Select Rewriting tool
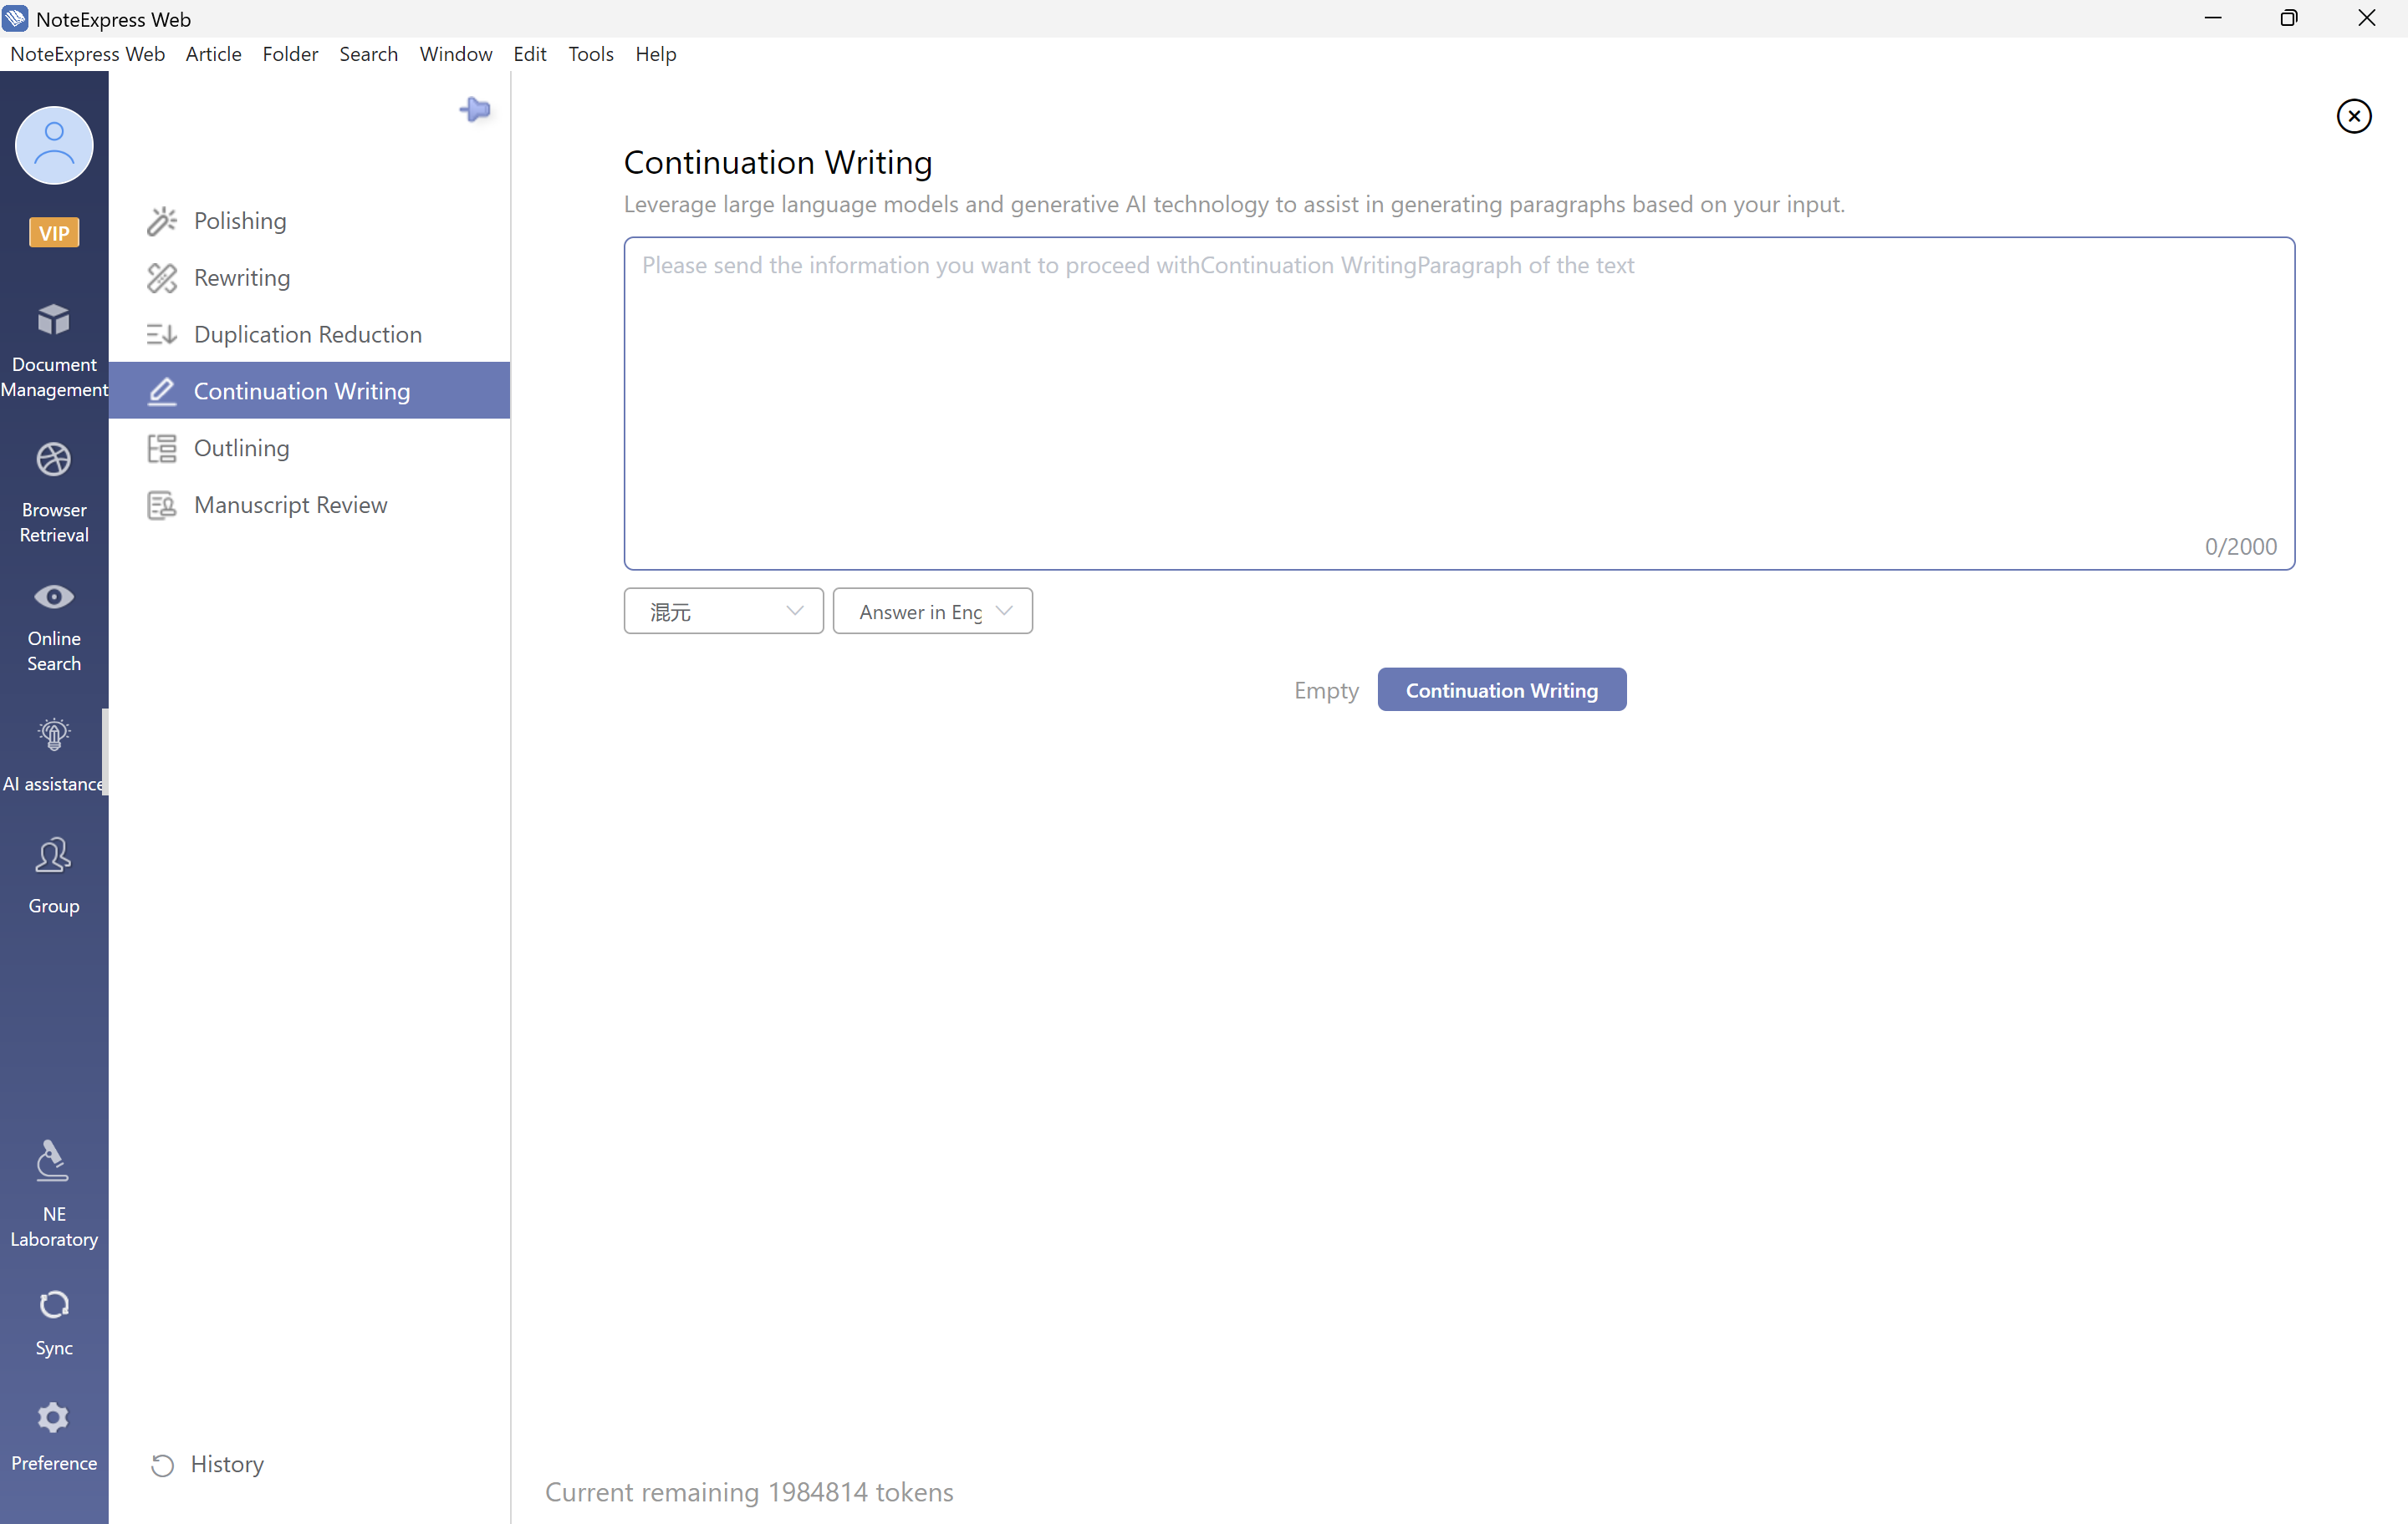This screenshot has height=1524, width=2408. point(310,278)
